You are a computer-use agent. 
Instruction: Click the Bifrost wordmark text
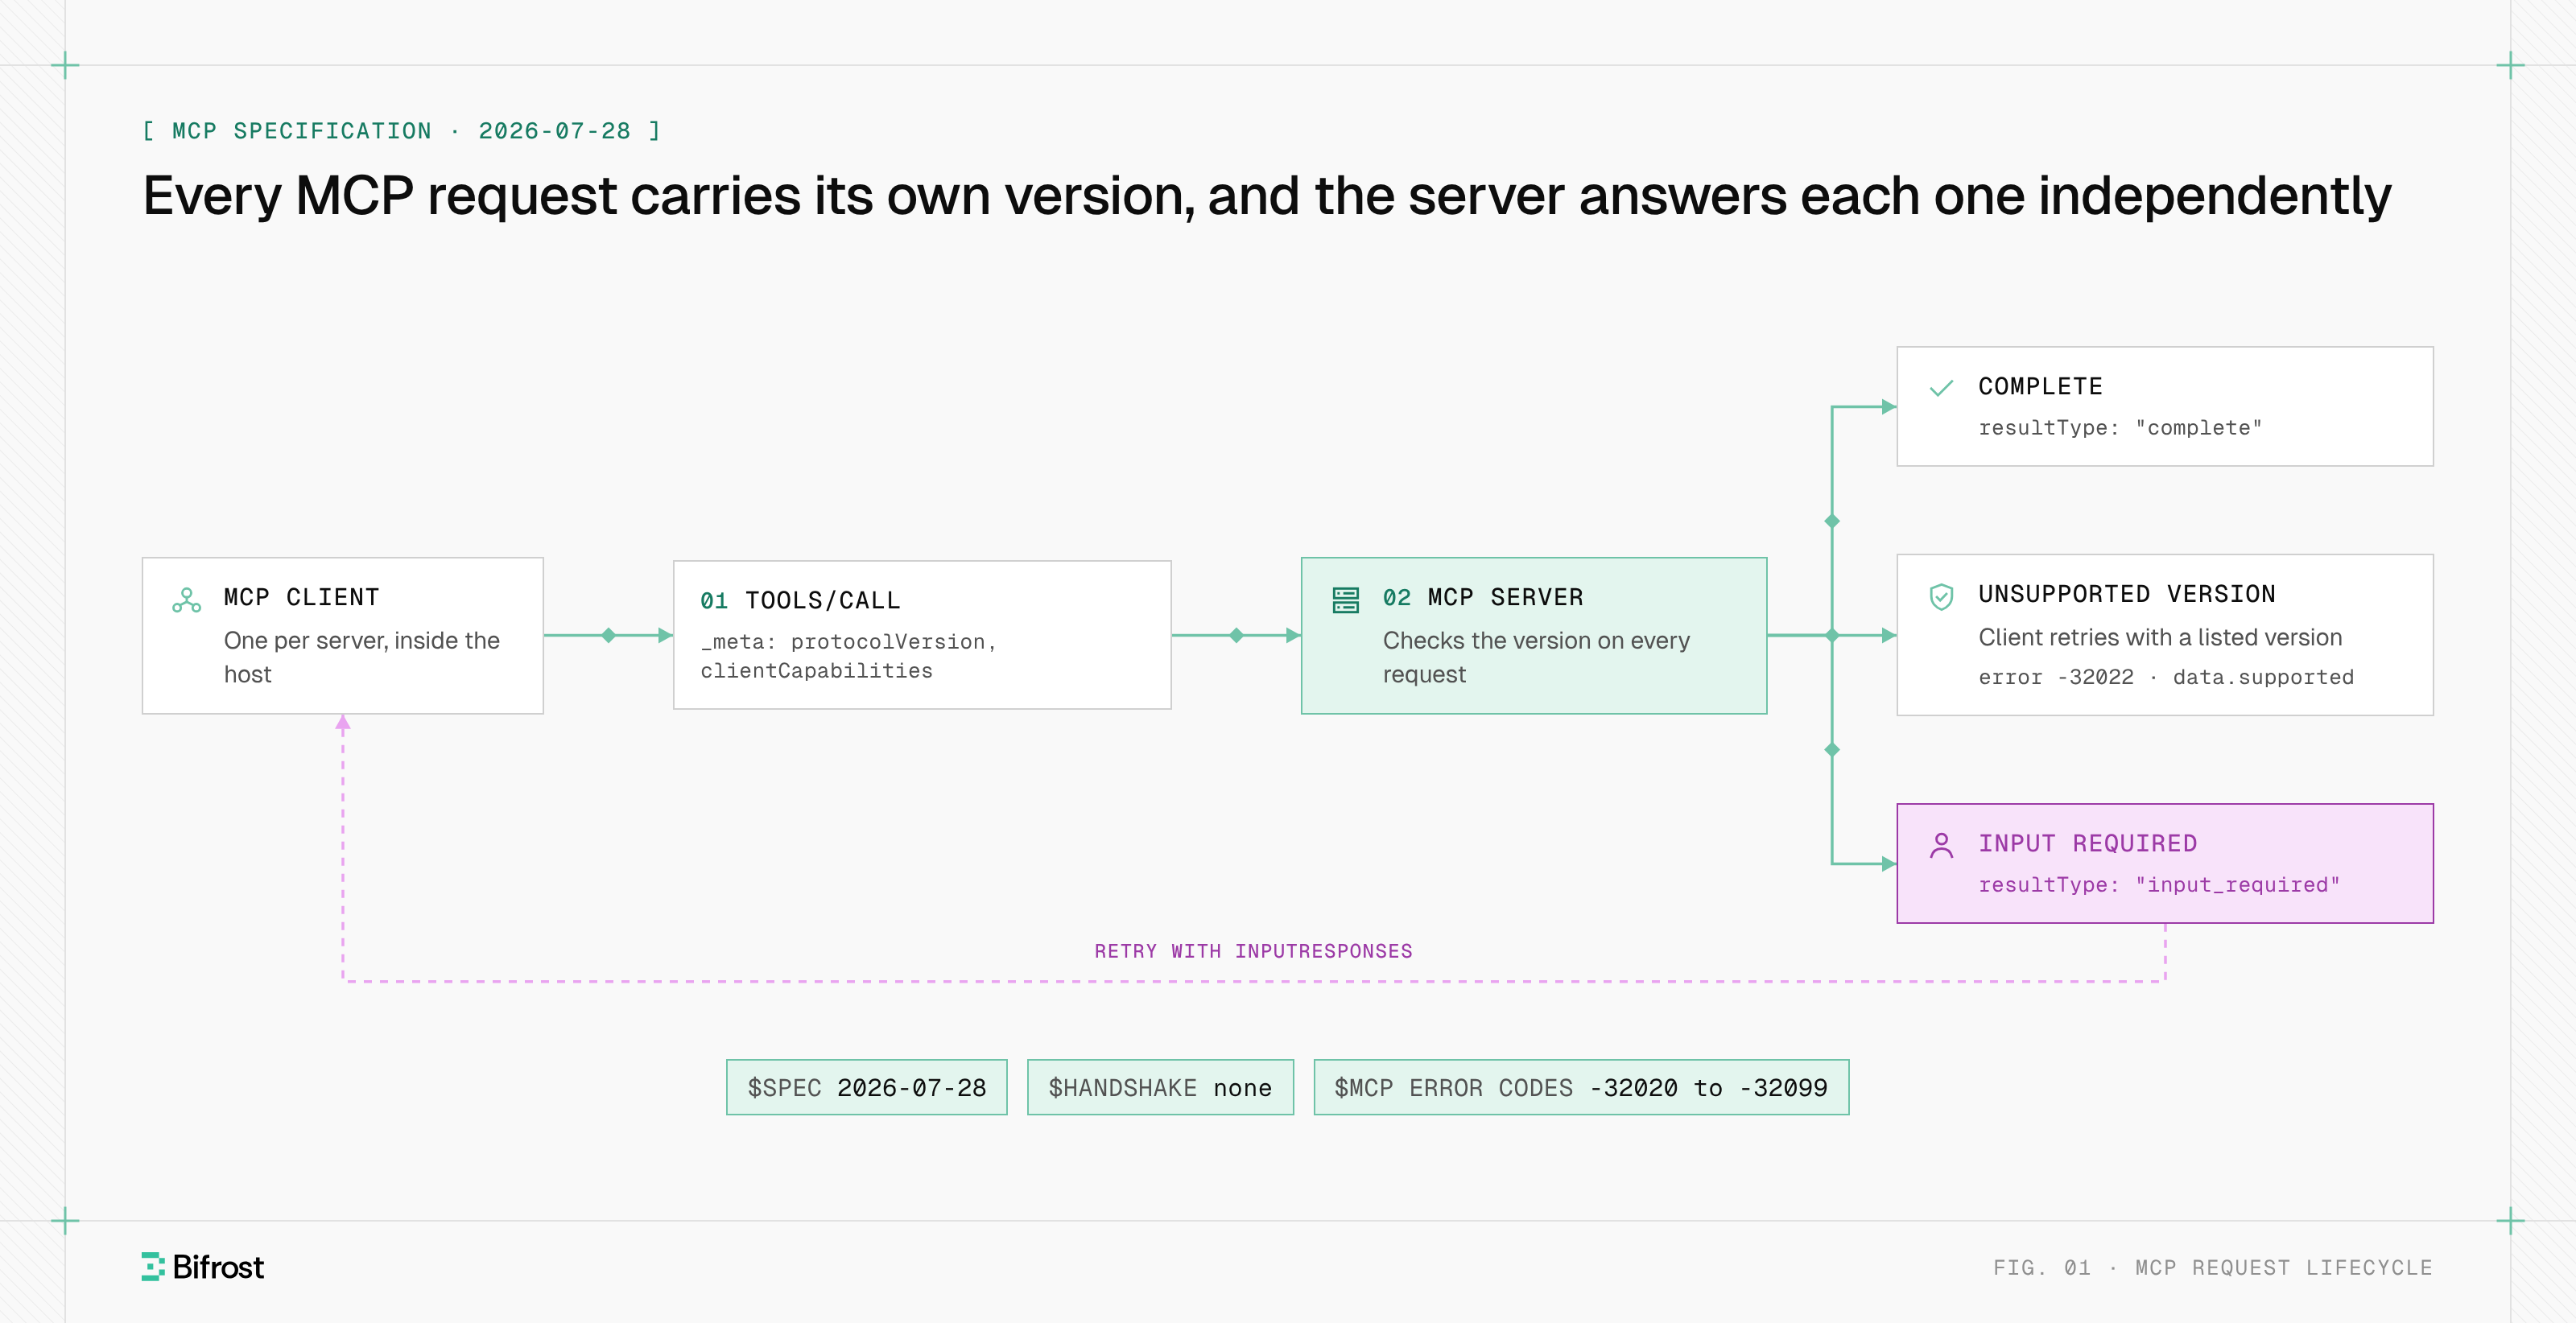pyautogui.click(x=218, y=1267)
